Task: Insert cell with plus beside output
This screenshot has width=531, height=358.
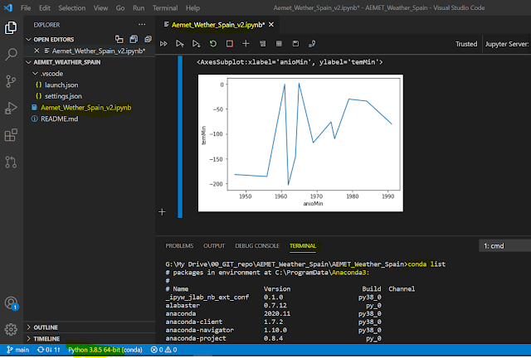Action: click(162, 212)
